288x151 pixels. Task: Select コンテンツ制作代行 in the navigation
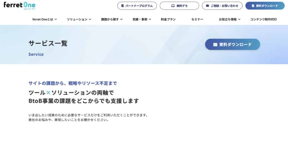pyautogui.click(x=263, y=19)
